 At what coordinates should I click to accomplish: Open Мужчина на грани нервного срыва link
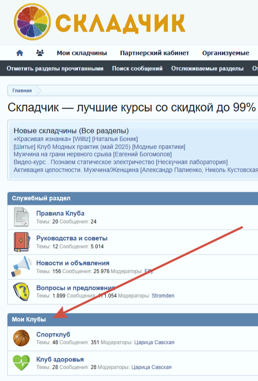pyautogui.click(x=93, y=154)
